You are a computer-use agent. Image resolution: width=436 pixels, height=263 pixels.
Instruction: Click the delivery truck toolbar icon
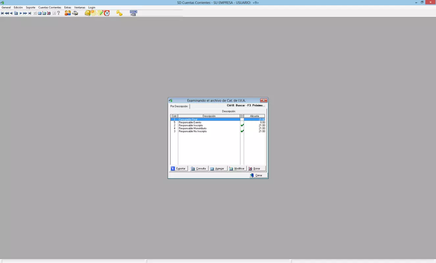(x=75, y=13)
